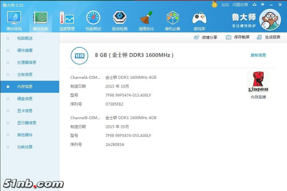This screenshot has width=287, height=191.
Task: Click the Kingston memory brand logo
Action: click(x=258, y=82)
